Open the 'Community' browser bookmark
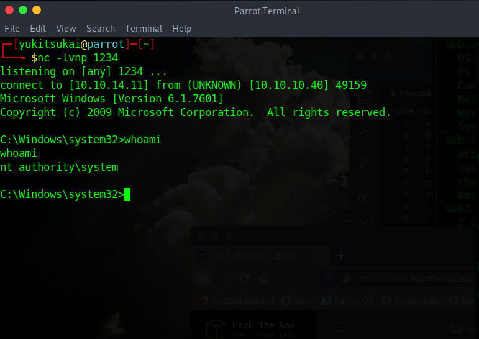The width and height of the screenshot is (479, 339). (x=411, y=301)
